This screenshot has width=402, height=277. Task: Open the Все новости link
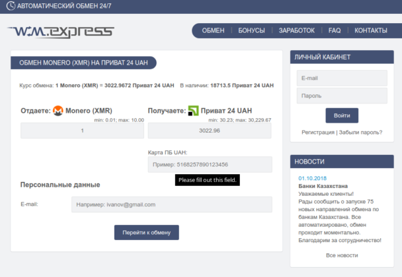coord(342,255)
